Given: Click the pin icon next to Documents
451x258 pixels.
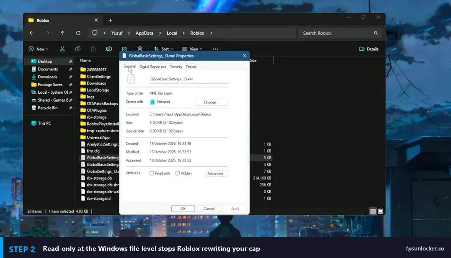Looking at the screenshot, I should coord(71,69).
